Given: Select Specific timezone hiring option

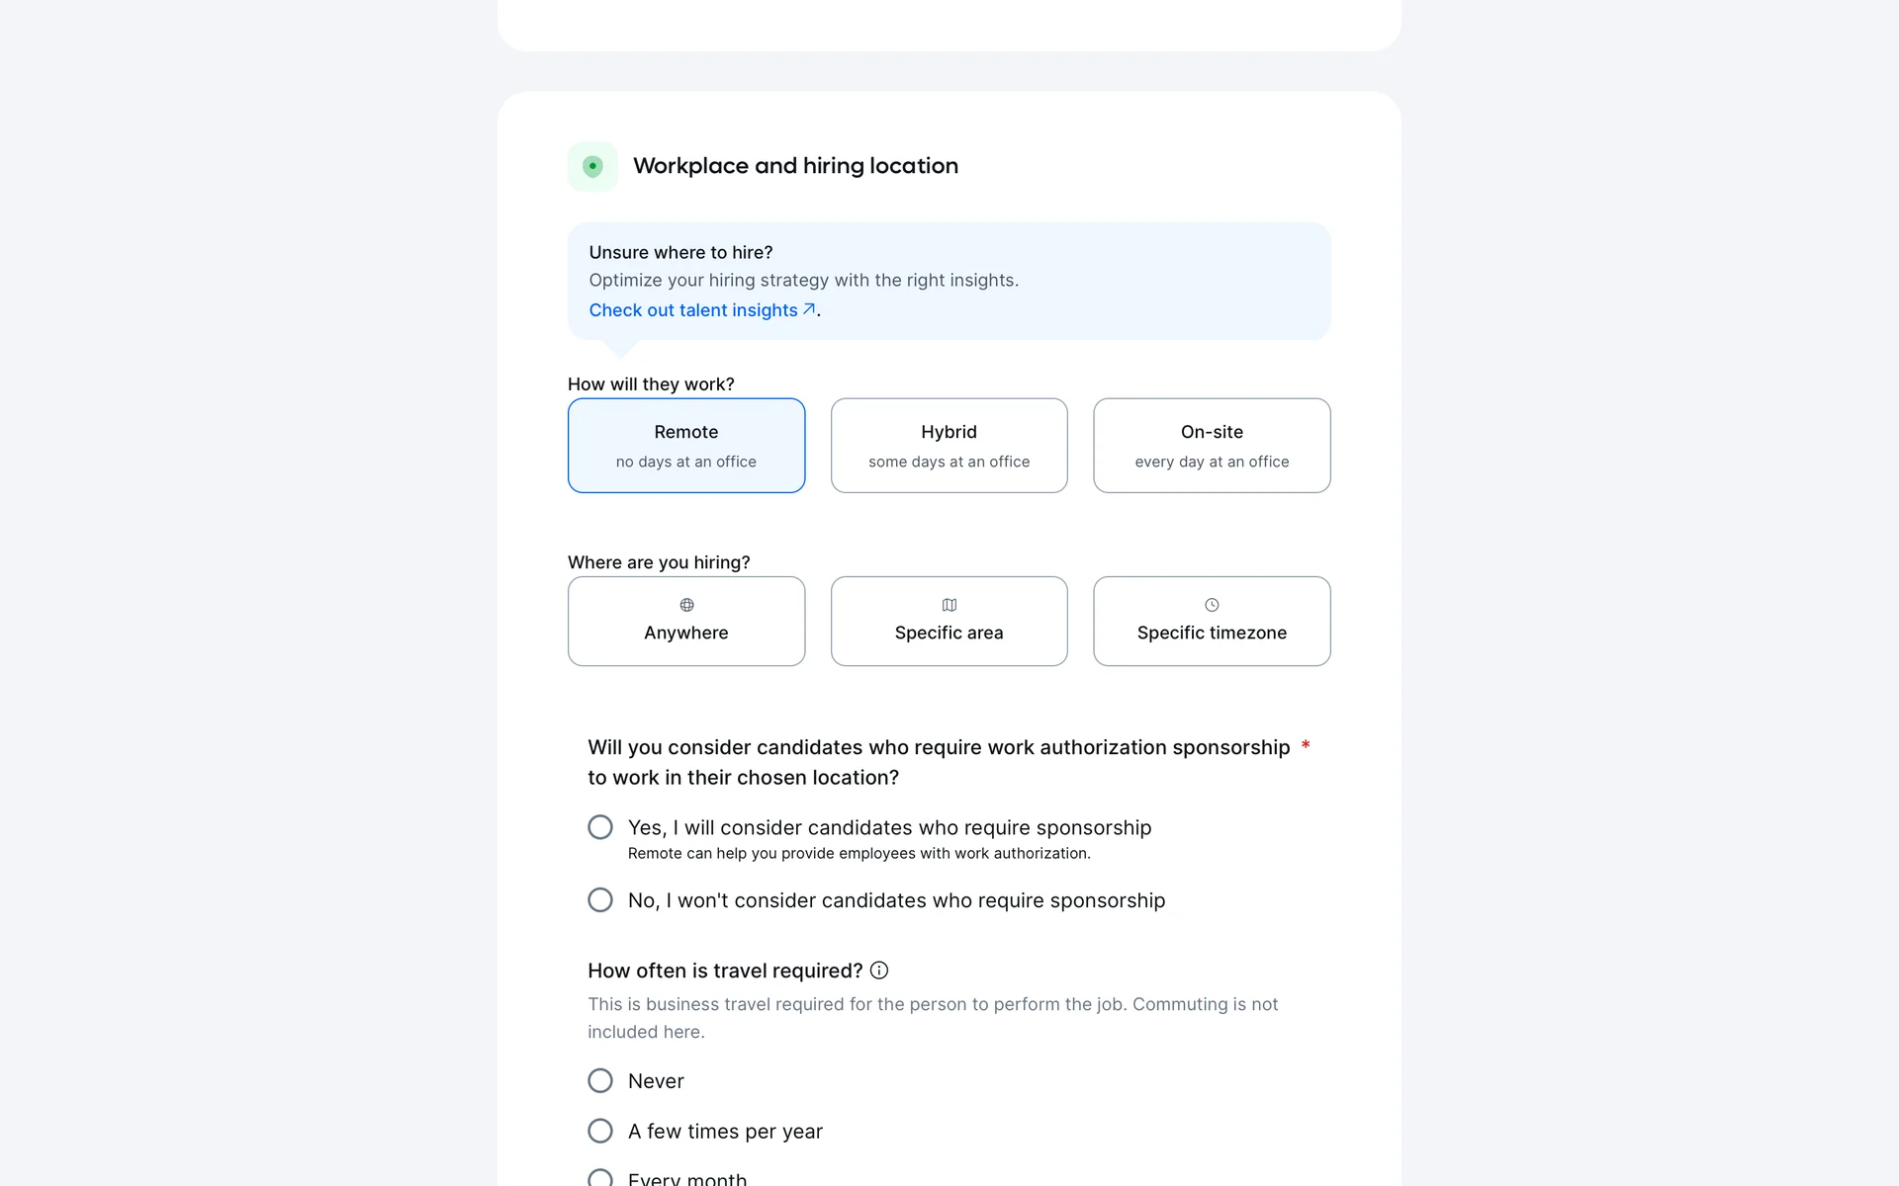Looking at the screenshot, I should point(1212,622).
